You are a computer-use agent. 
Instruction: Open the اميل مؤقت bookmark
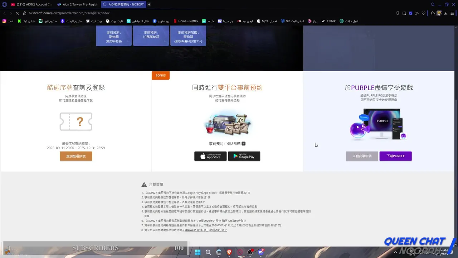click(x=349, y=21)
